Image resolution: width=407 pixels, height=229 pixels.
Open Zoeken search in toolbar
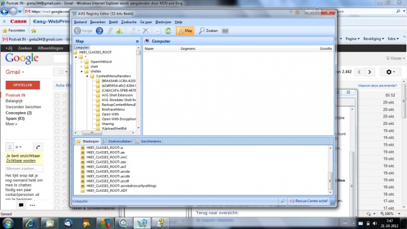pyautogui.click(x=208, y=31)
